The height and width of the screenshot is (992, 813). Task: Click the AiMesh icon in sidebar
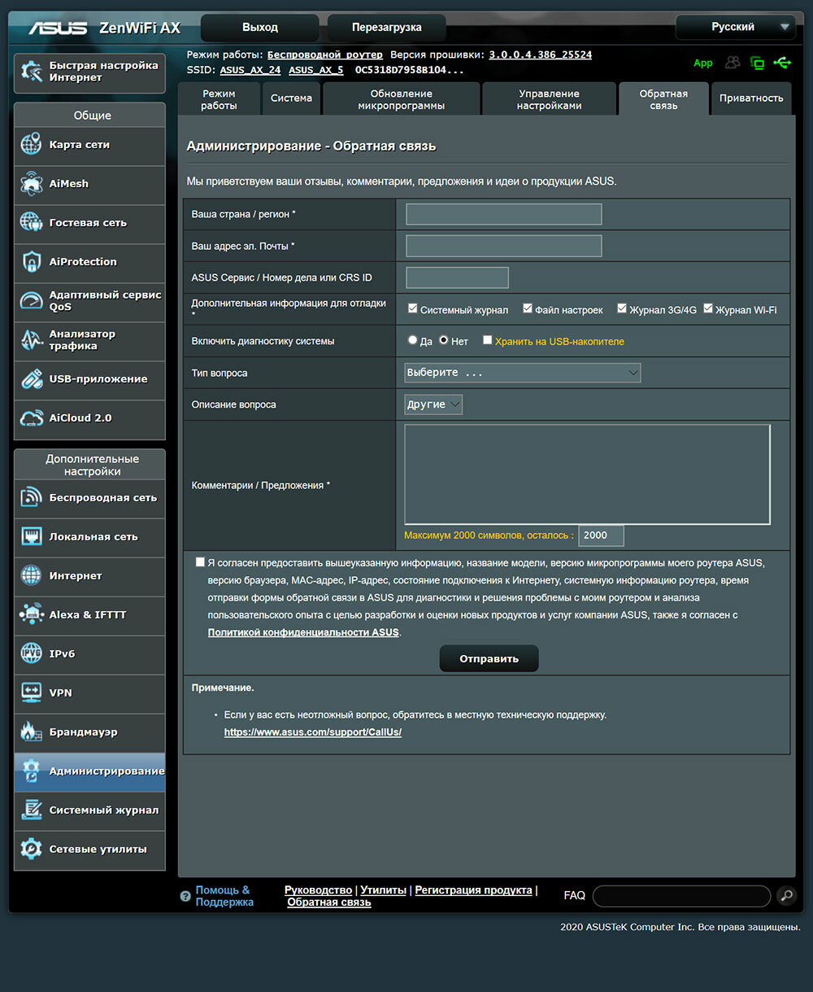tap(31, 184)
